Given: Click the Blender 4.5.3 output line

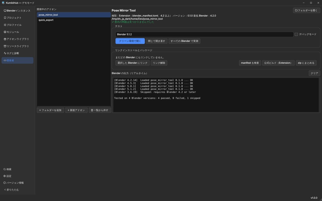Looking at the screenshot, I should (x=153, y=83).
